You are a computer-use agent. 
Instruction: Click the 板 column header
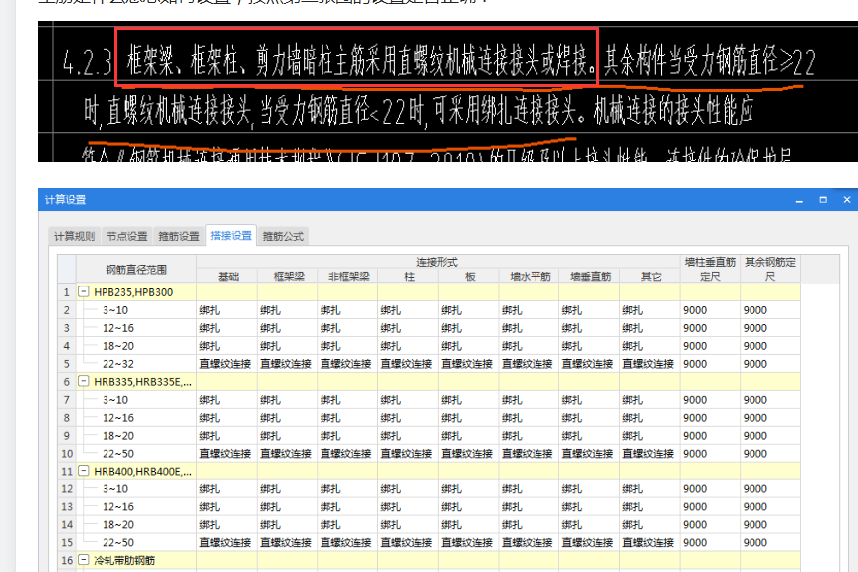469,277
